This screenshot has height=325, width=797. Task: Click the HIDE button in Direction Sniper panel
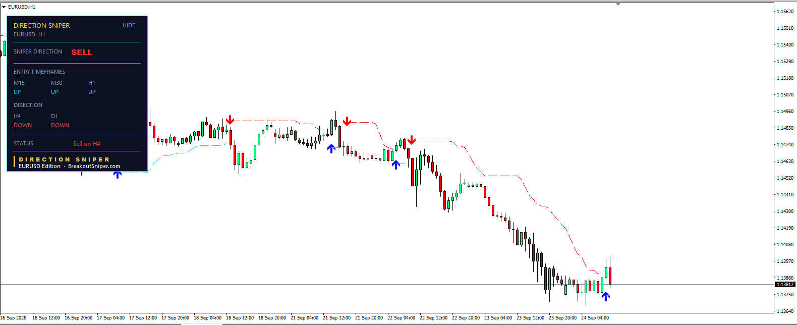point(129,25)
